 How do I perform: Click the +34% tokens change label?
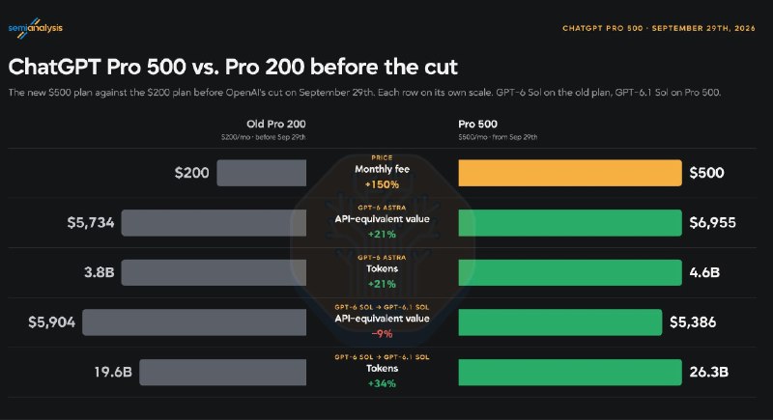pyautogui.click(x=382, y=383)
